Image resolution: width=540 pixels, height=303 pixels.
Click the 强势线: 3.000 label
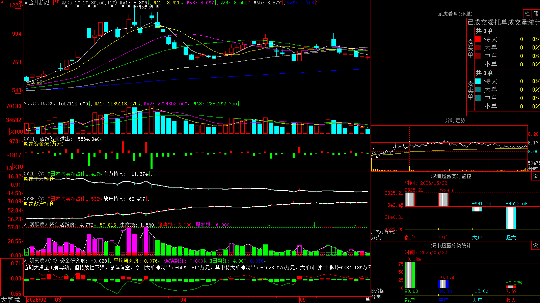(175, 225)
